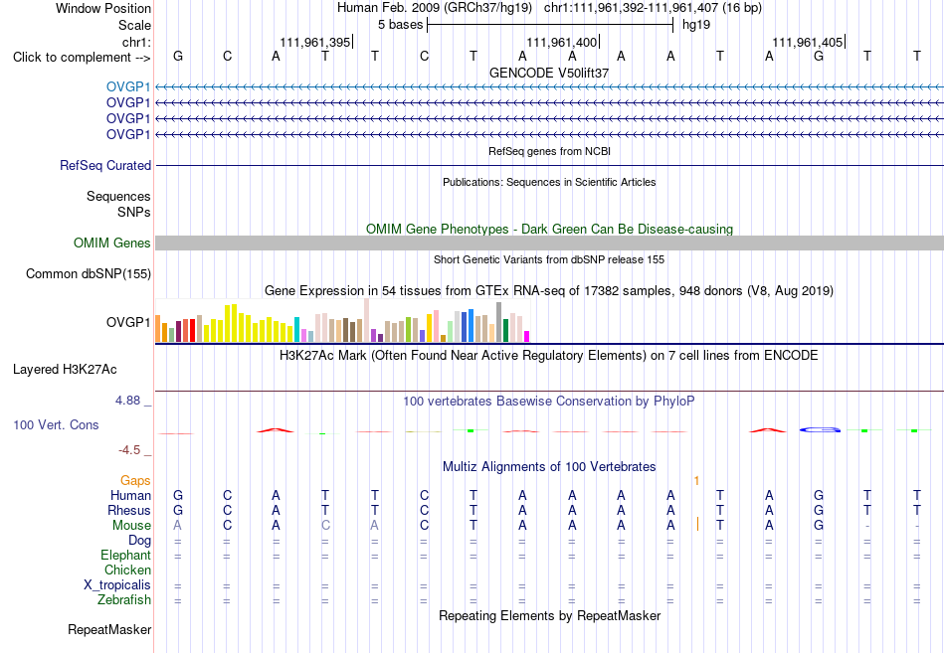
Task: Click the 'RefSeq Curated' track label
Action: point(105,165)
